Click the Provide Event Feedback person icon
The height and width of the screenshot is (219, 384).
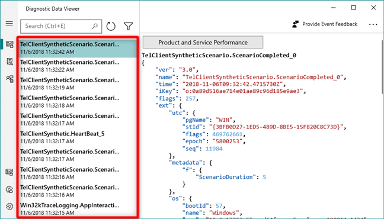(296, 24)
